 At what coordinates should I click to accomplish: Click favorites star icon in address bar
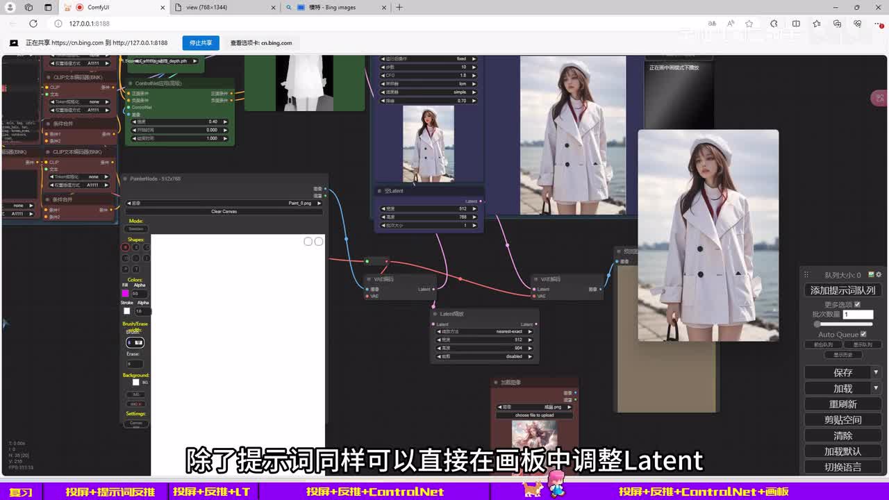pyautogui.click(x=749, y=24)
